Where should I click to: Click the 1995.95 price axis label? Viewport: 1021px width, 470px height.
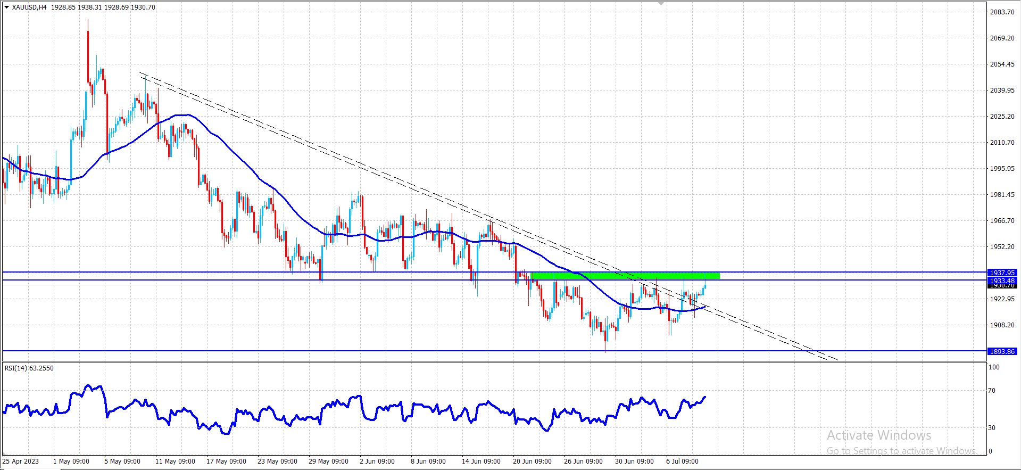(x=1002, y=168)
